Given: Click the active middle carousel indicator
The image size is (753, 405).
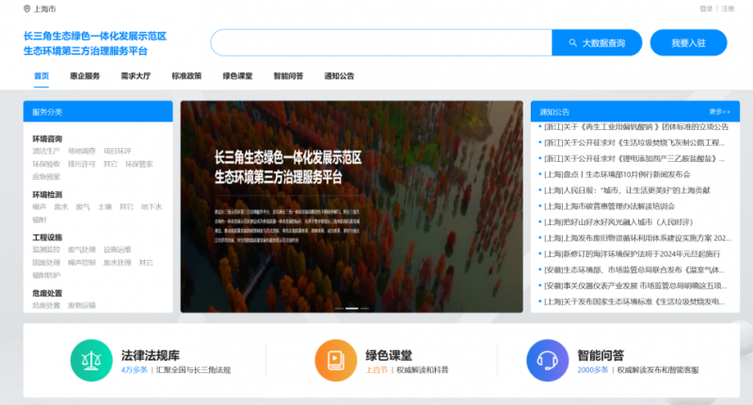Looking at the screenshot, I should pos(352,308).
